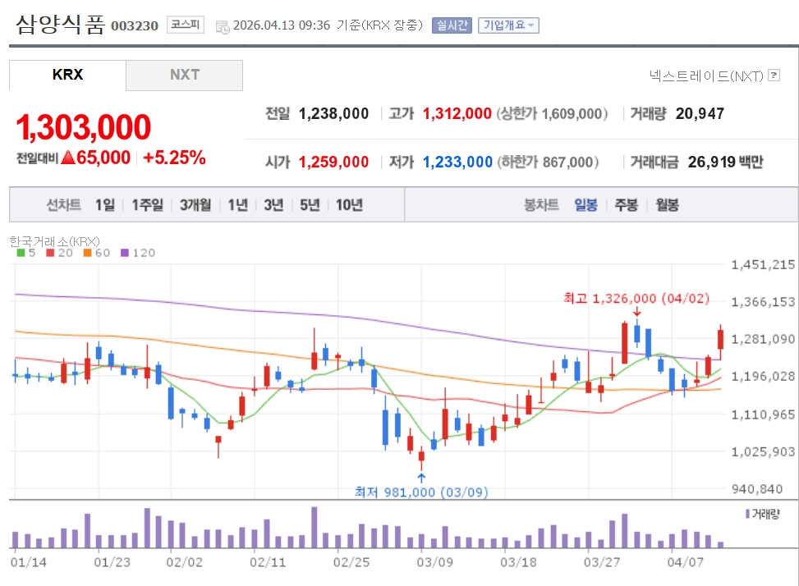Click the purple 거래량 legend marker
This screenshot has height=586, width=799.
[746, 514]
